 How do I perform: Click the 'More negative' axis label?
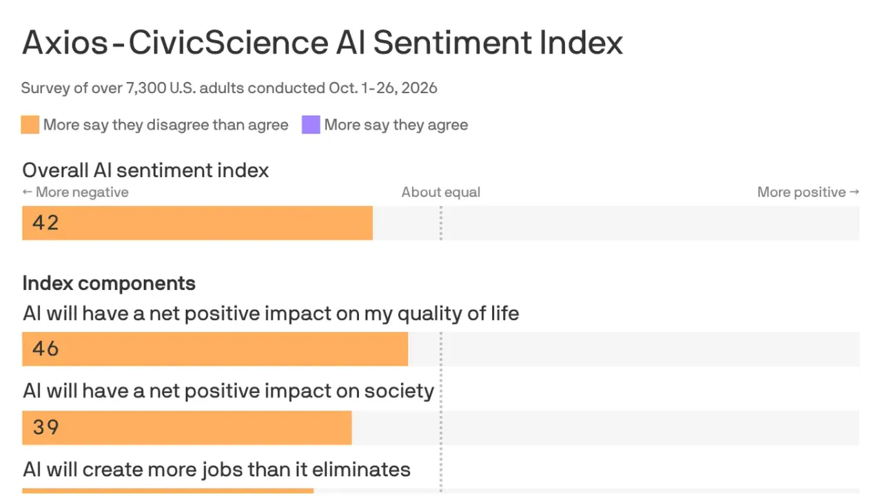pyautogui.click(x=75, y=192)
